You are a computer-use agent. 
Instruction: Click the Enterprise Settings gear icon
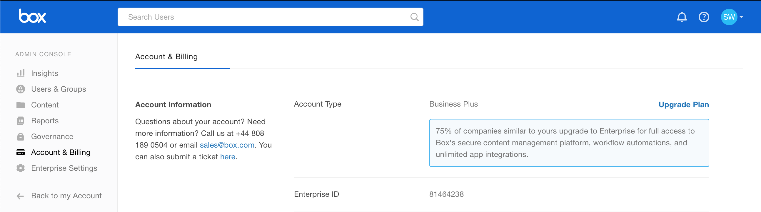[21, 168]
